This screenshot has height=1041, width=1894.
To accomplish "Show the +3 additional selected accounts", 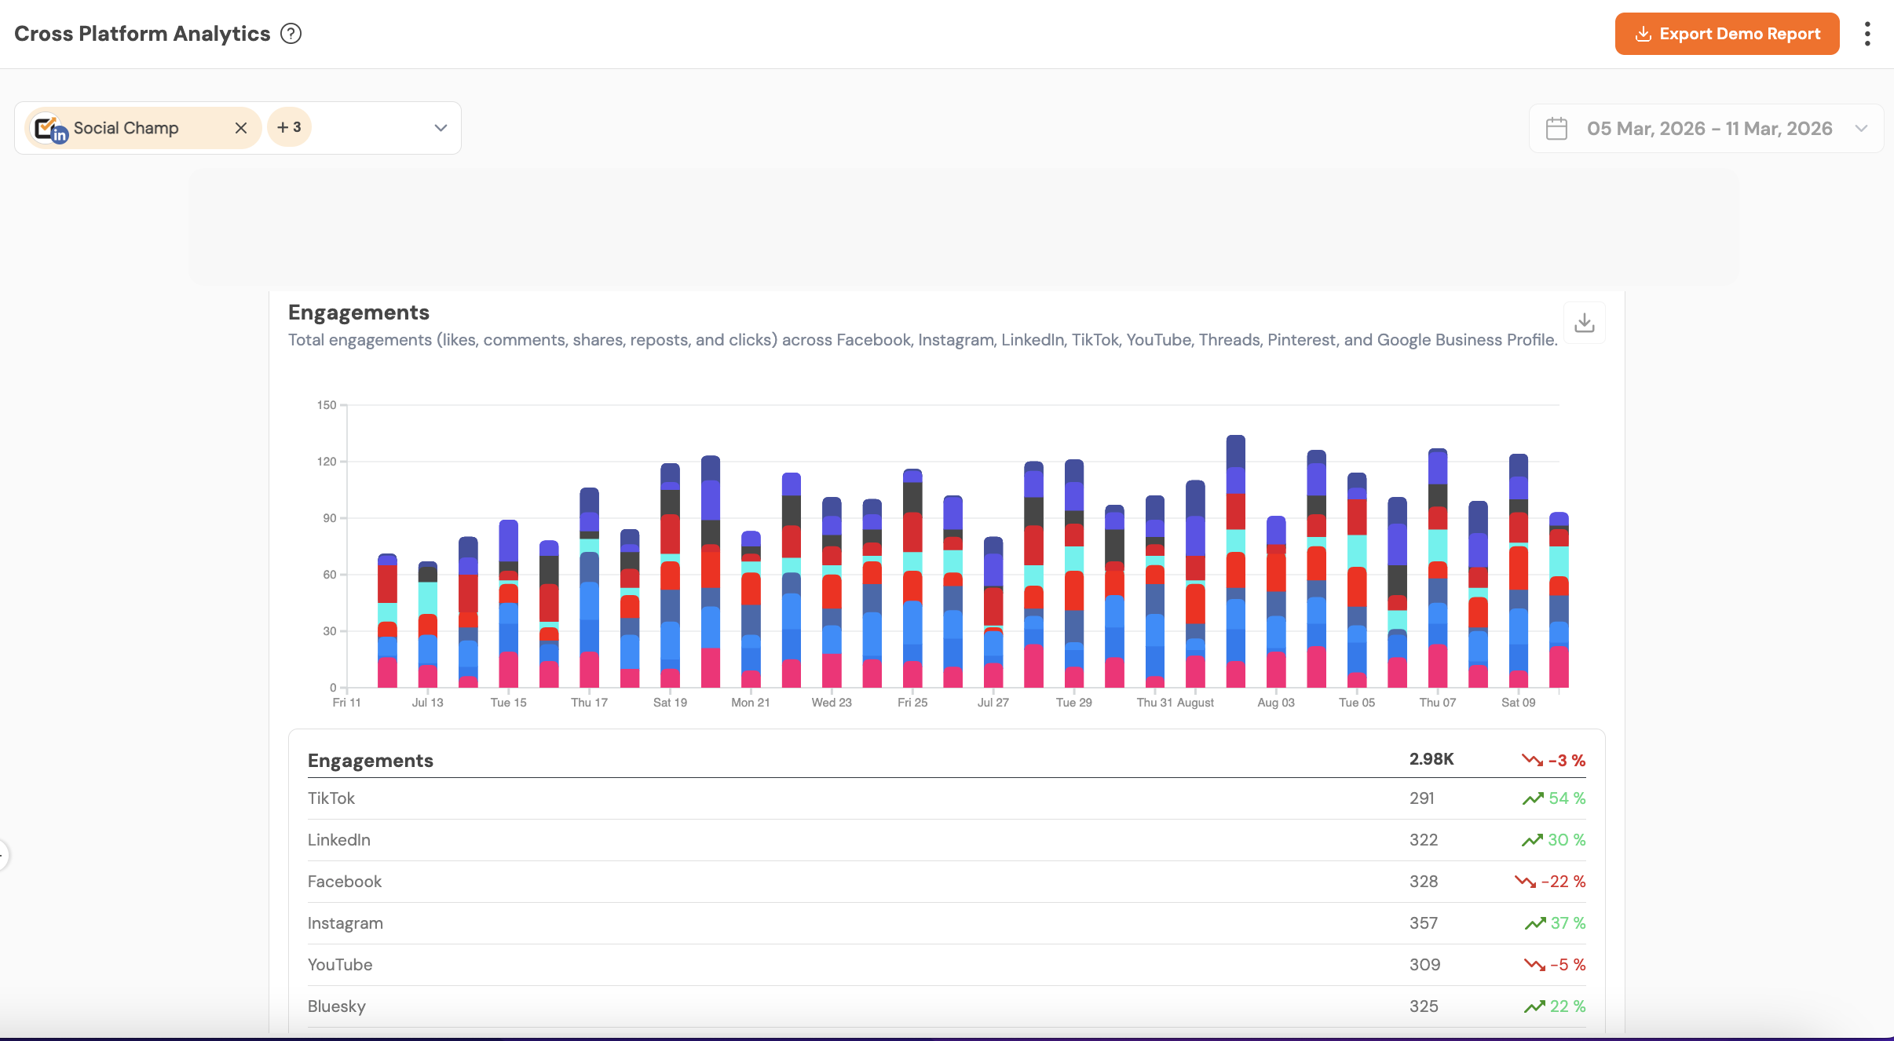I will (289, 127).
